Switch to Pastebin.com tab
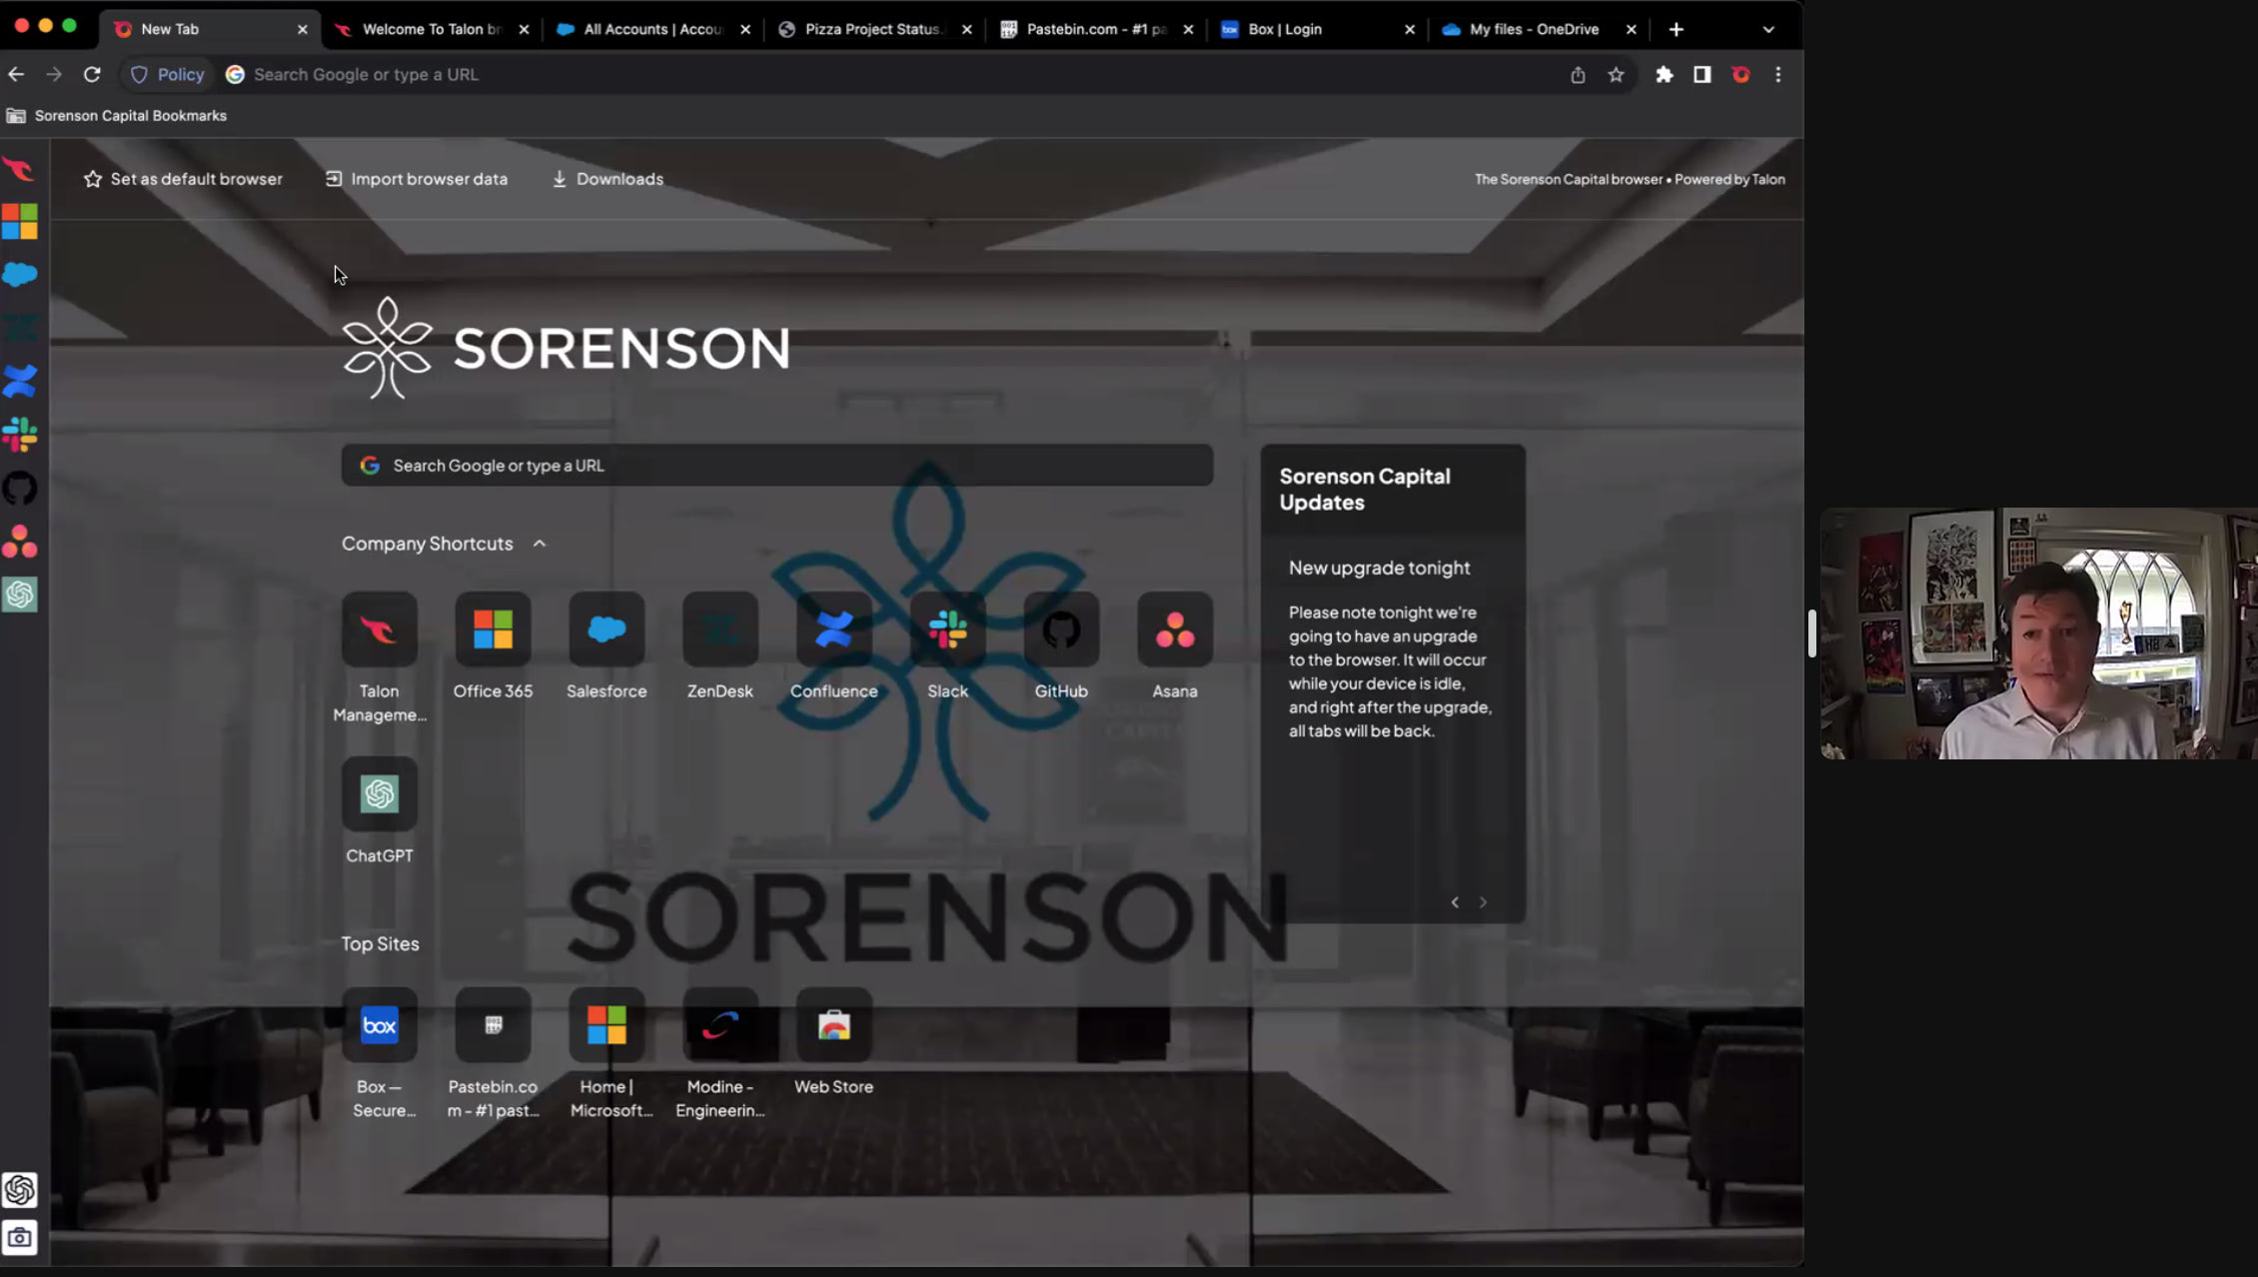 1096,29
